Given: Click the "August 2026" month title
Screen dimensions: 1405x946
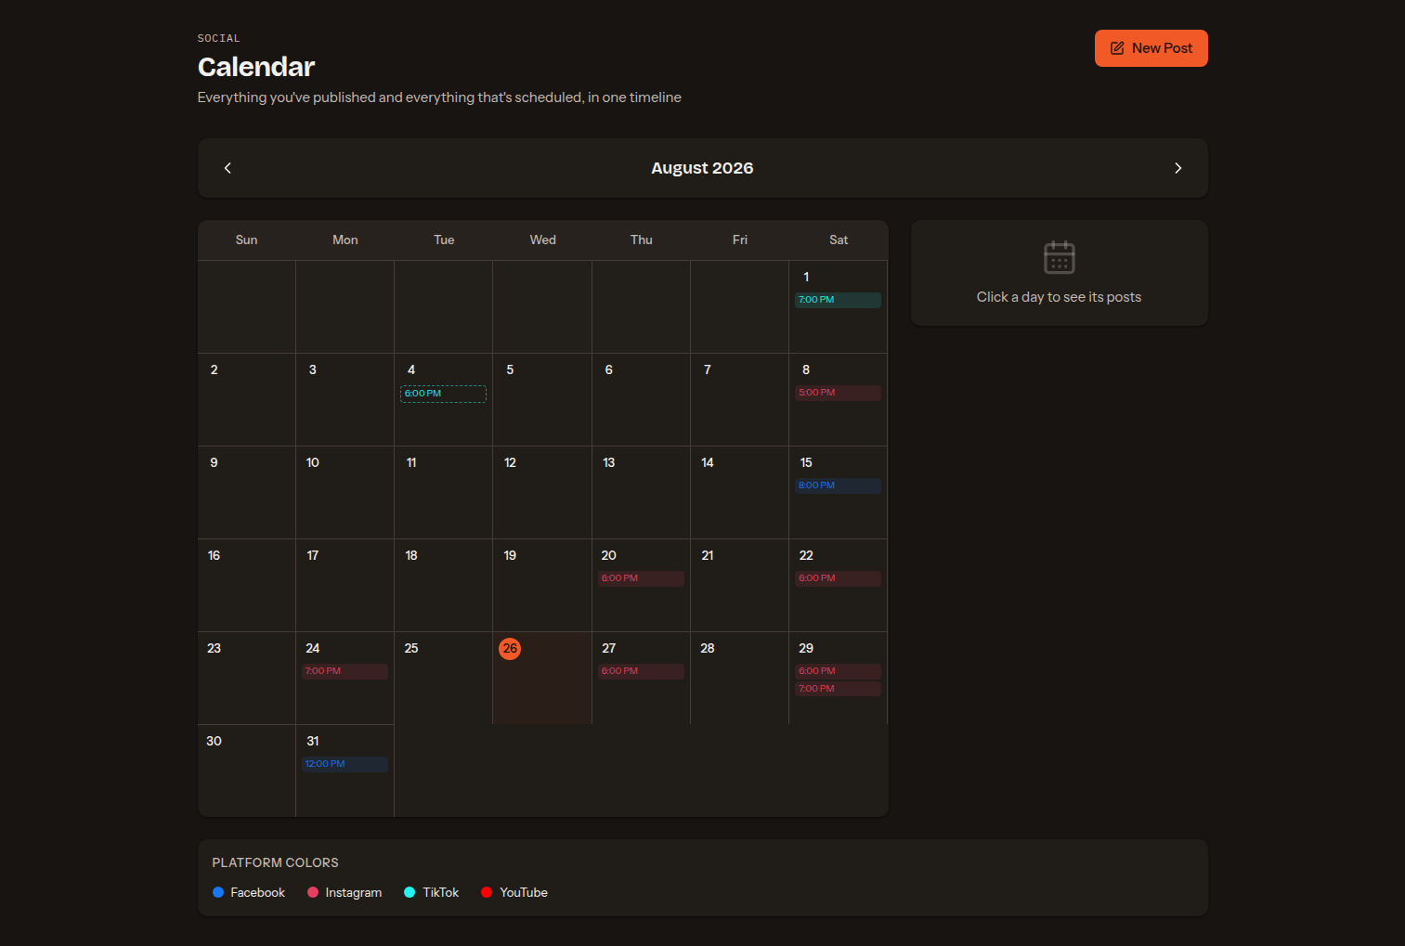Looking at the screenshot, I should (x=702, y=168).
